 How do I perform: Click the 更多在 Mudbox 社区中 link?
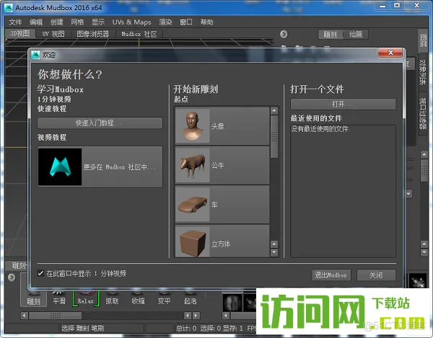tap(120, 167)
